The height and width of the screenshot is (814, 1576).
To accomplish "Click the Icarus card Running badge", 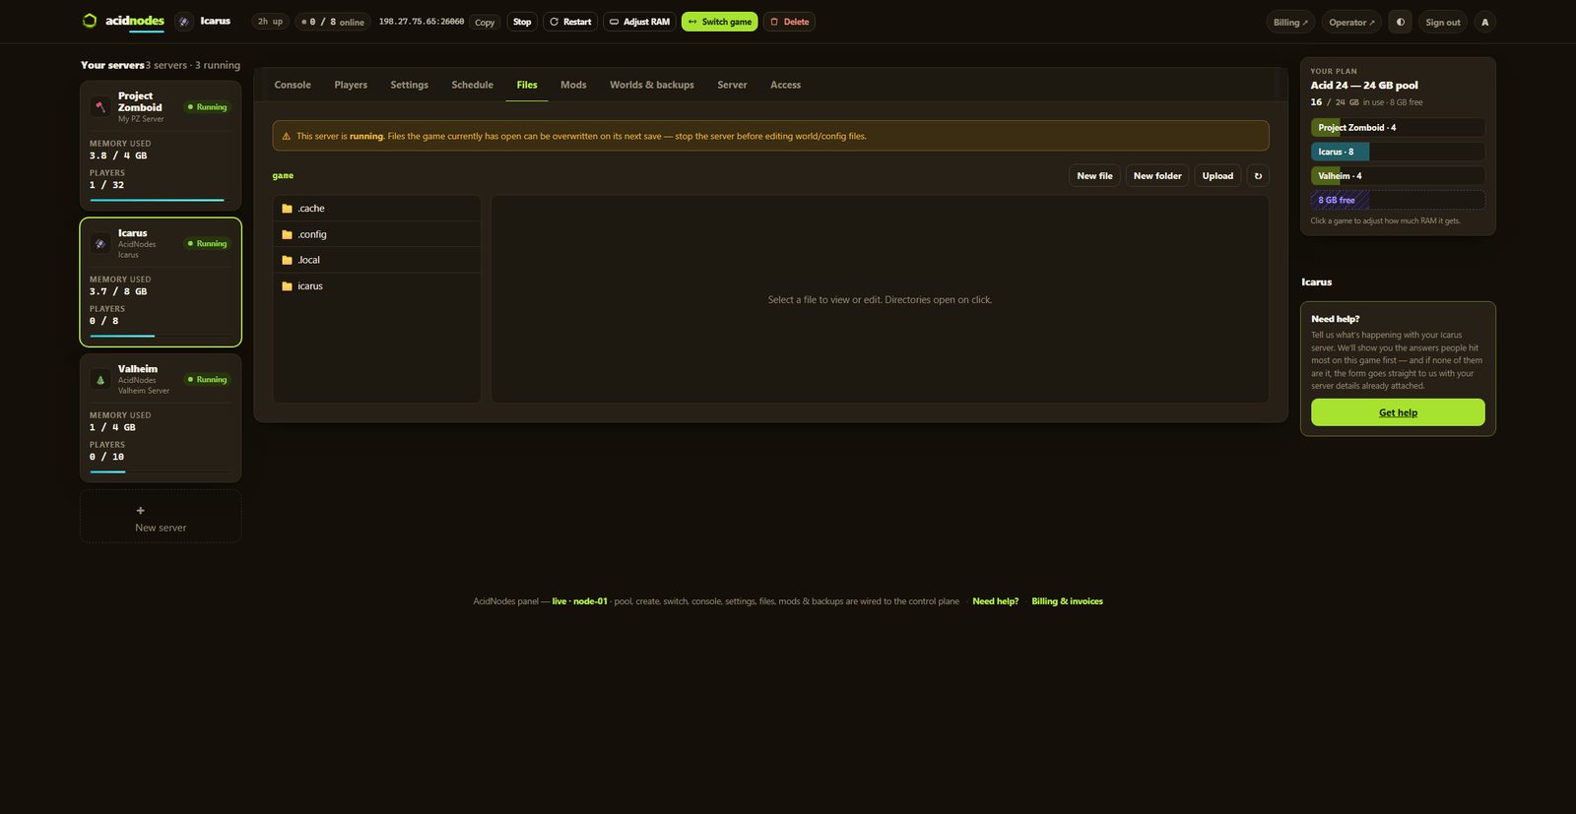I will (208, 244).
